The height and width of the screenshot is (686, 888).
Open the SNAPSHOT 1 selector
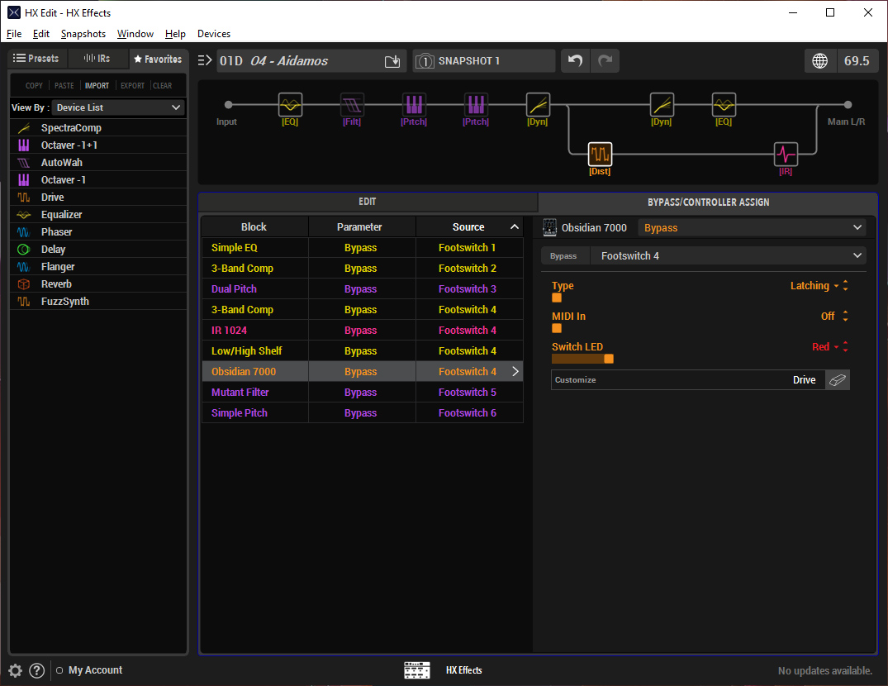[x=484, y=60]
